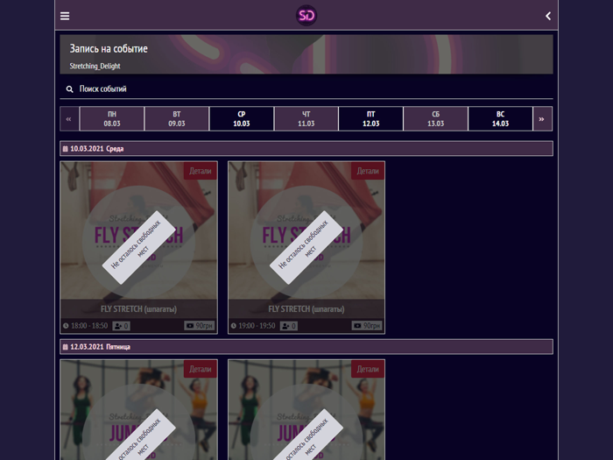This screenshot has height=460, width=613.
Task: Click the 10.03.2021 Среда date header
Action: click(x=306, y=149)
